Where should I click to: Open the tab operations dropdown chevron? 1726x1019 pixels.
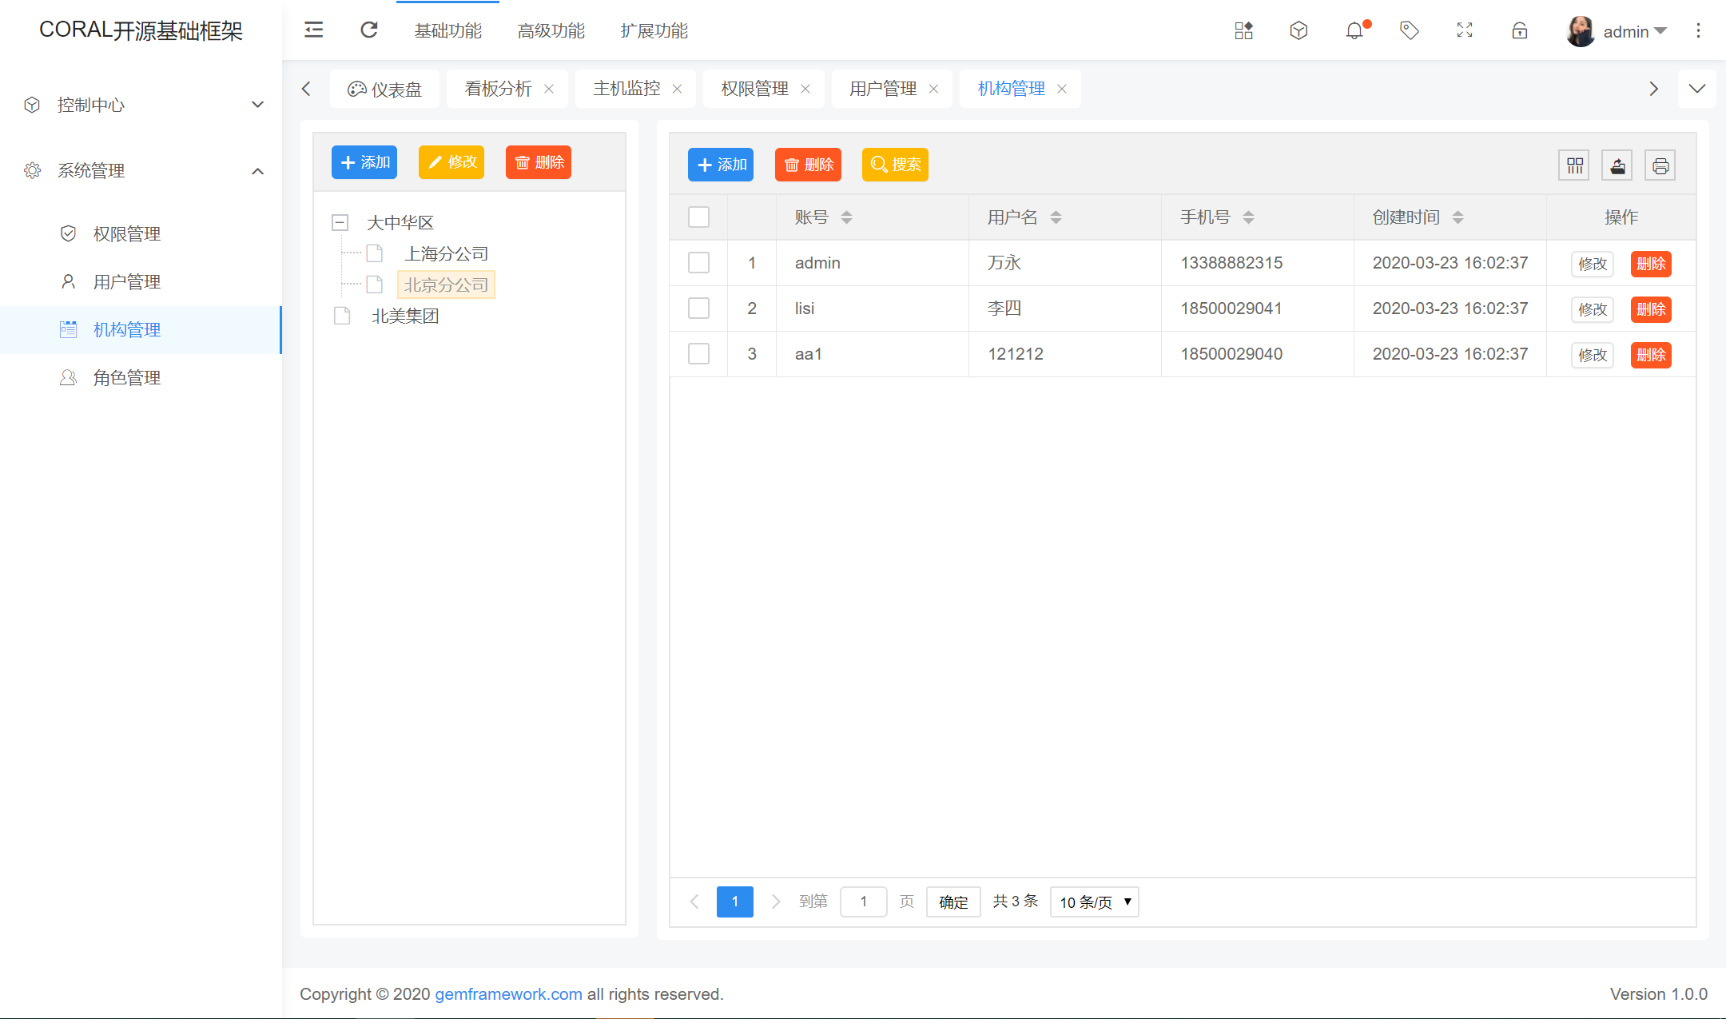coord(1697,89)
